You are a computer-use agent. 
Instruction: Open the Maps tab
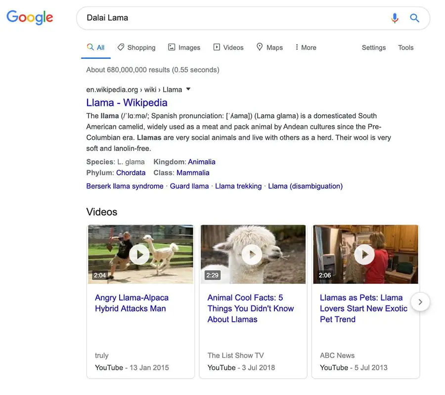[x=269, y=47]
